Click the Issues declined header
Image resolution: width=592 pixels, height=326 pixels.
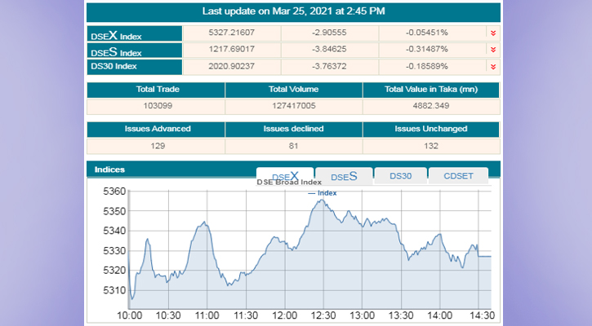293,129
